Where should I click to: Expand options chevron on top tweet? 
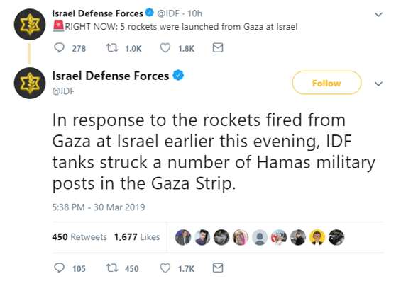[378, 15]
